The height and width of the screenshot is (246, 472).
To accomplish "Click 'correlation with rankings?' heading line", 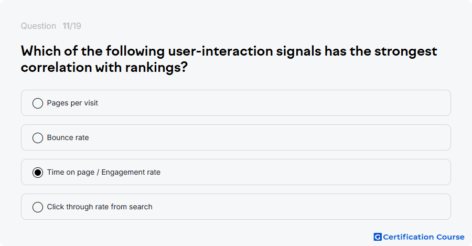I will click(x=104, y=67).
